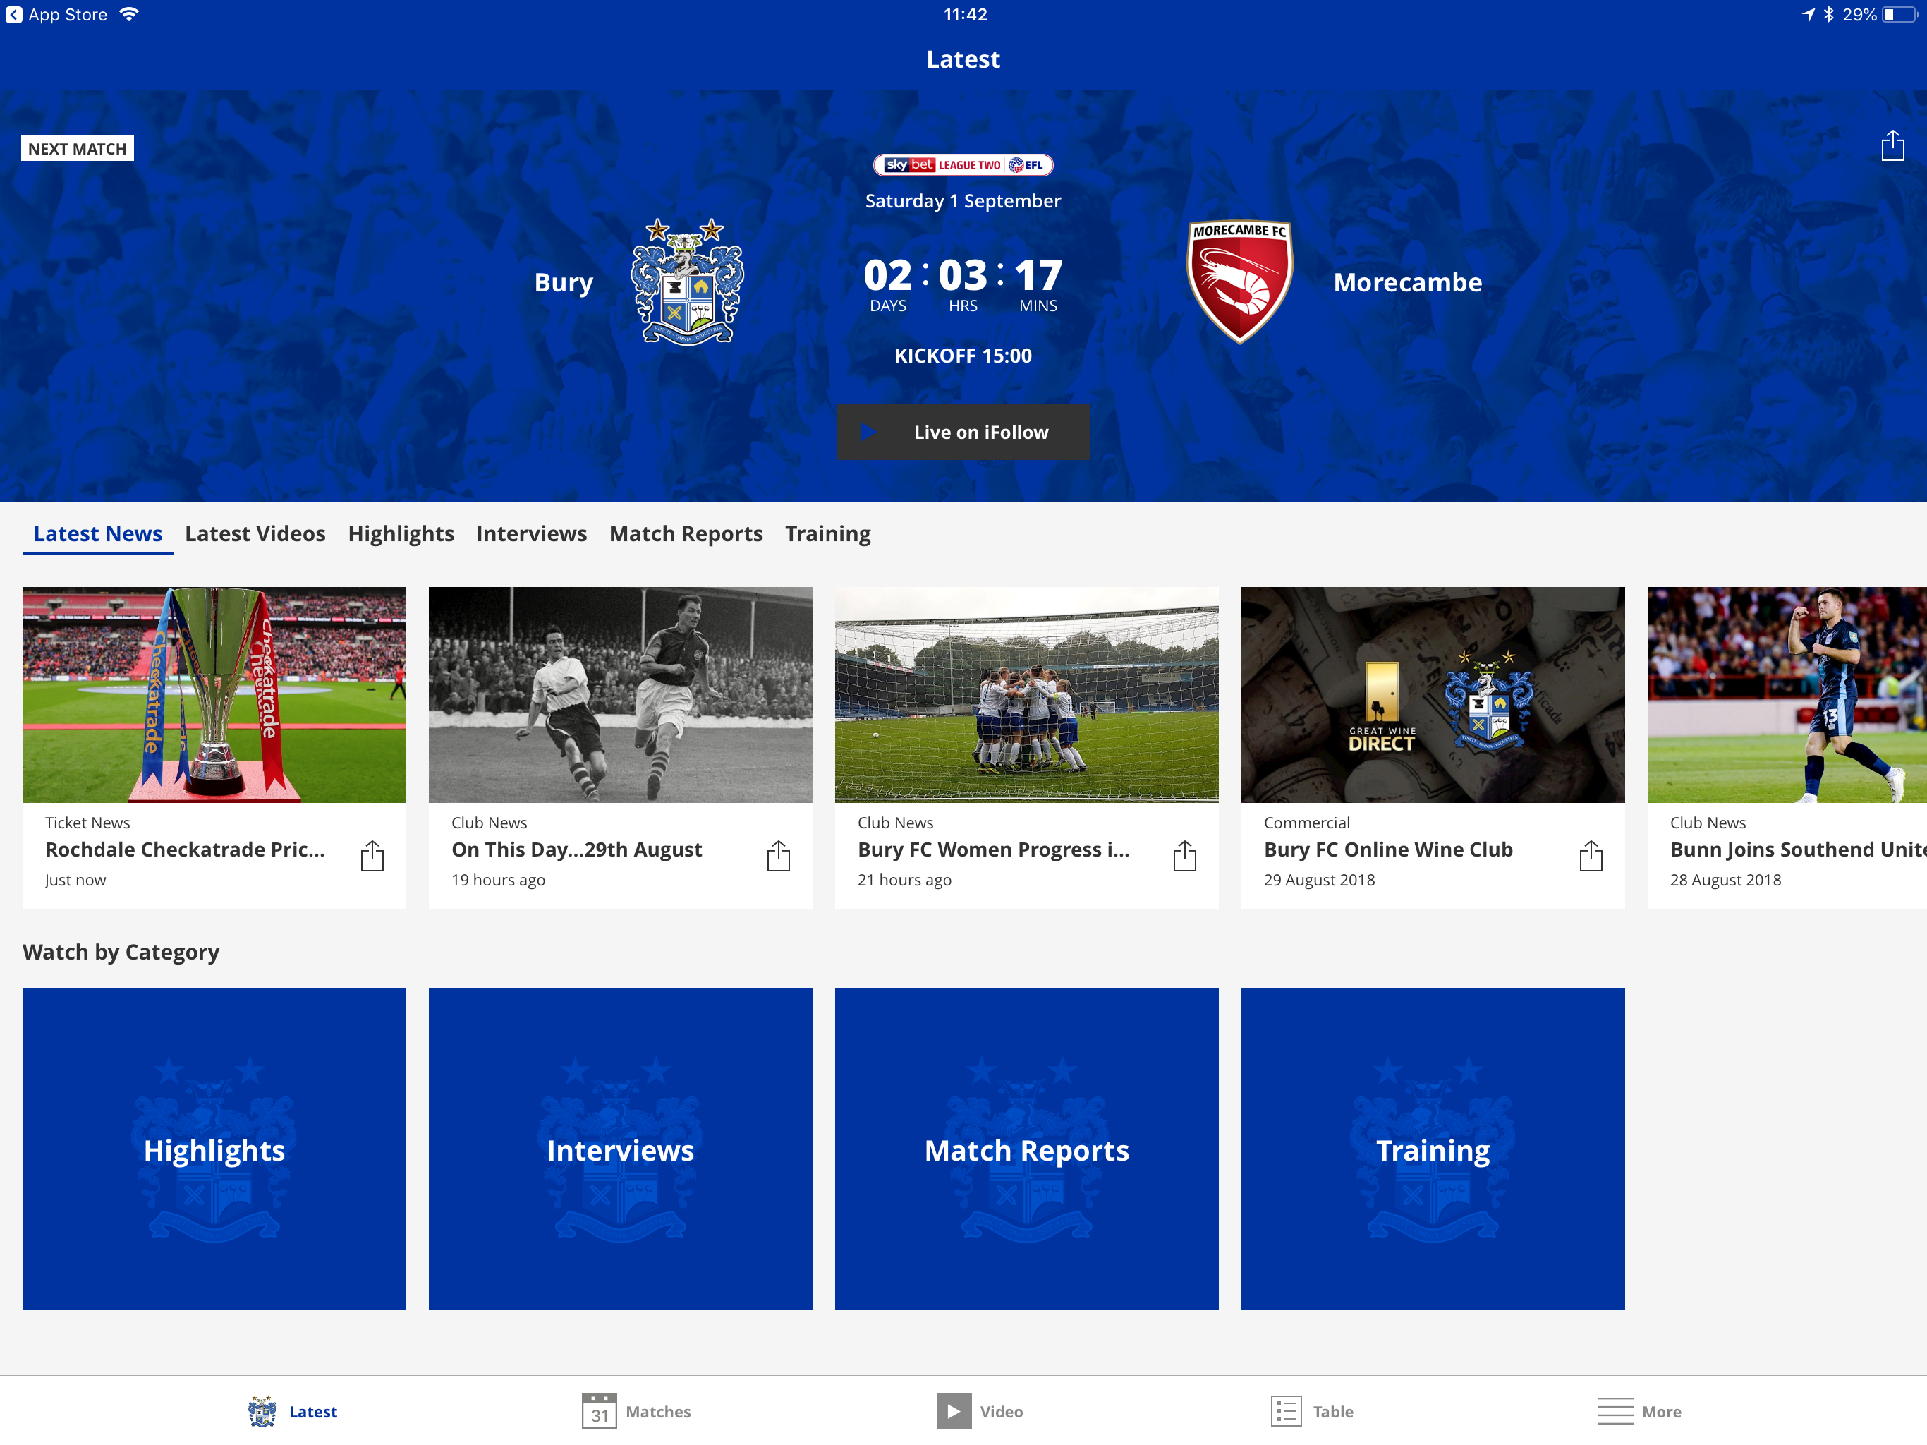Switch to the Match Reports tab
The width and height of the screenshot is (1927, 1445).
click(686, 533)
